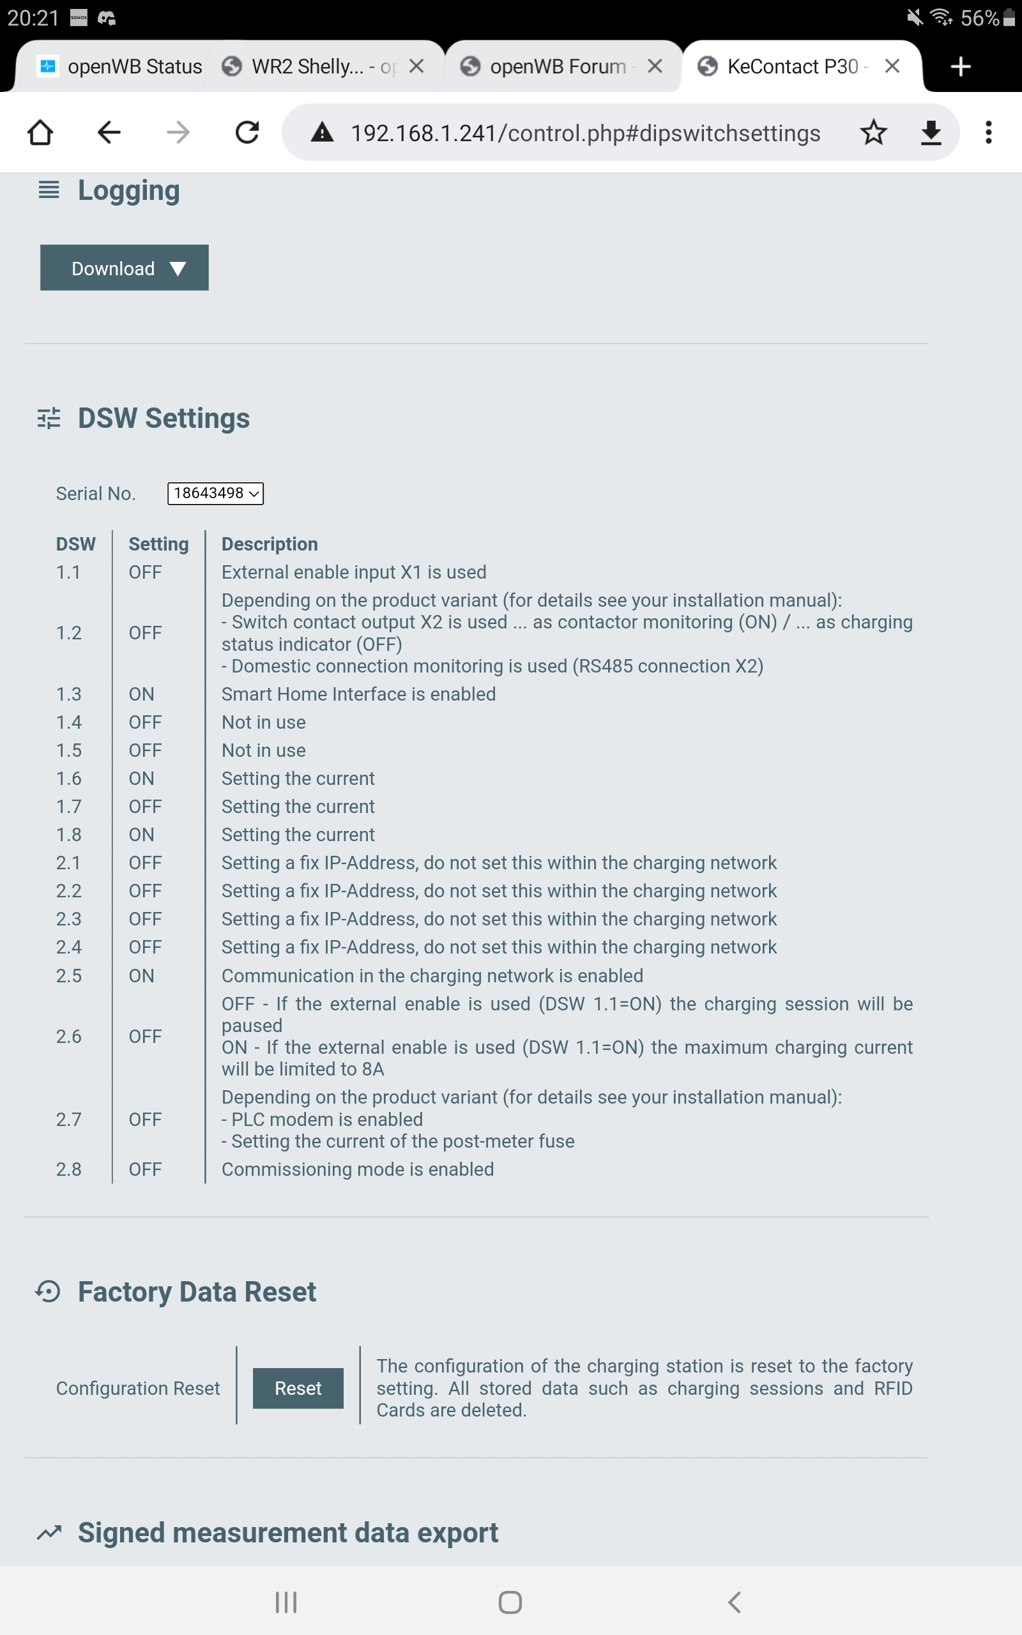Switch to openWB Status tab
Image resolution: width=1022 pixels, height=1635 pixels.
tap(121, 66)
